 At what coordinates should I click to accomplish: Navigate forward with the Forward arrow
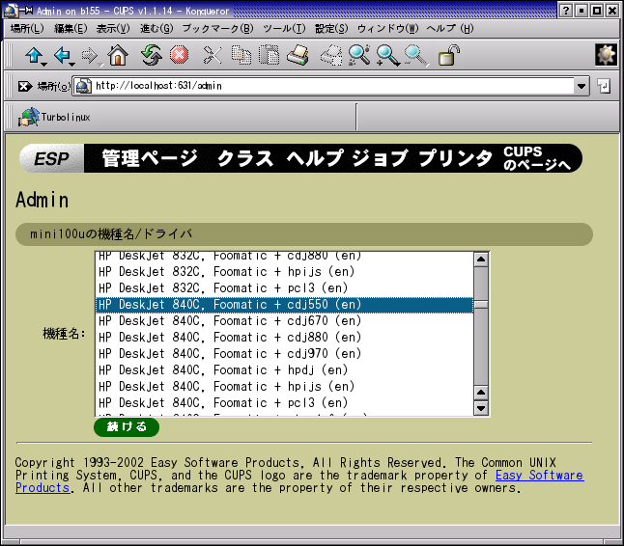coord(89,55)
